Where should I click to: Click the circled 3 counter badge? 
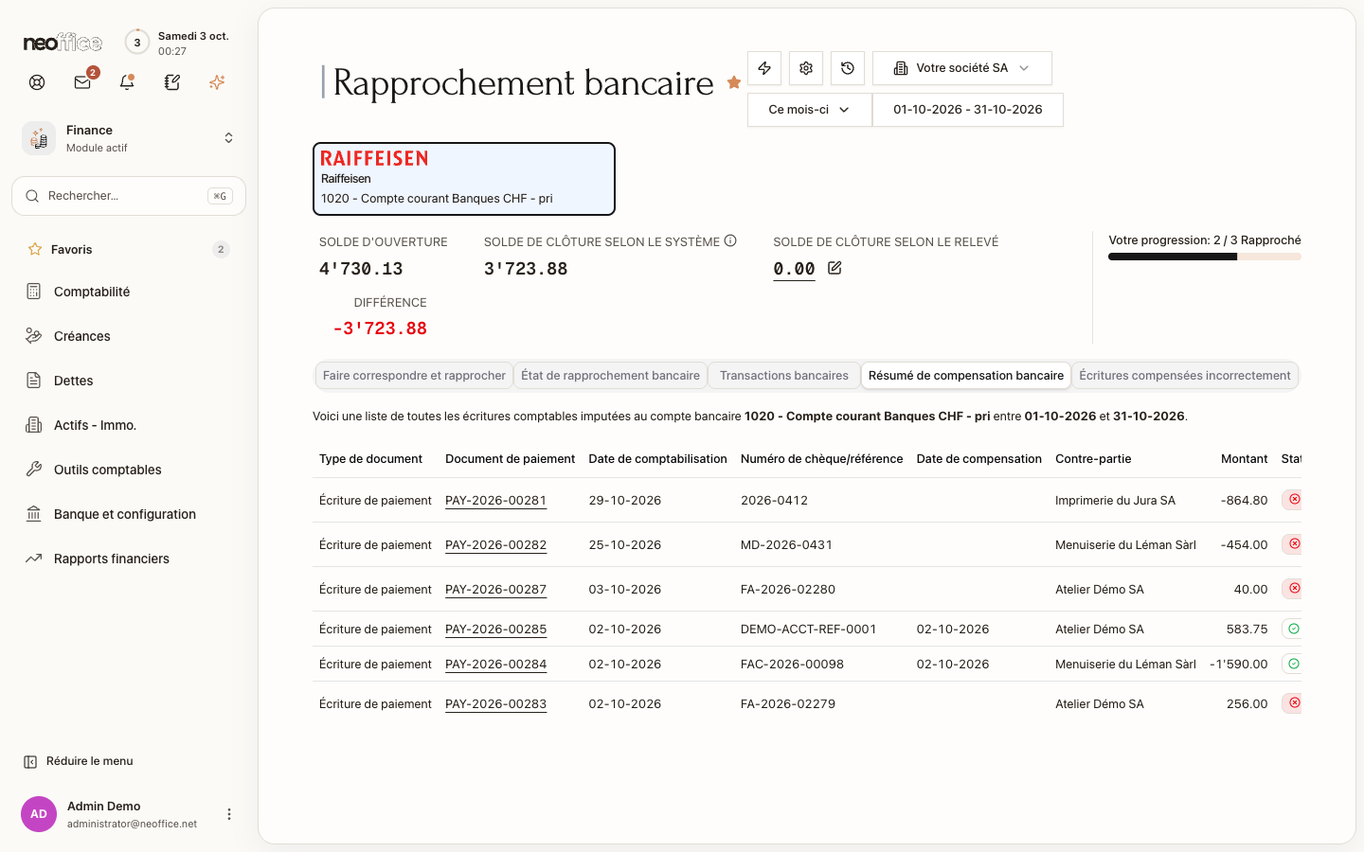[137, 42]
